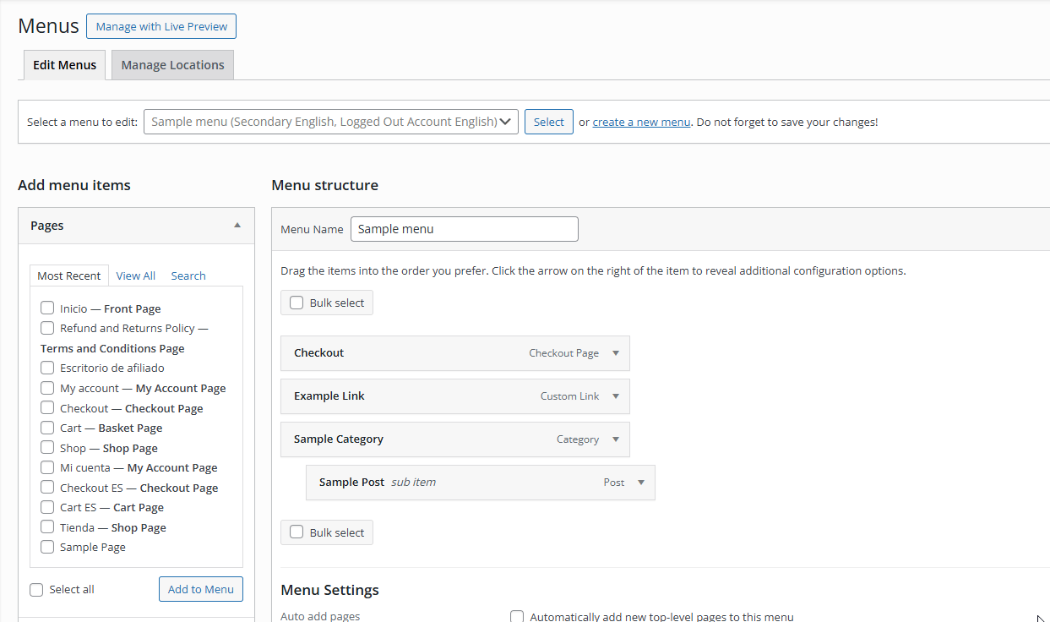Enable auto add new top-level pages
The image size is (1050, 622).
tap(517, 617)
